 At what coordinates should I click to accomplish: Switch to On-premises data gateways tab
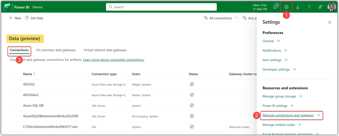click(56, 50)
